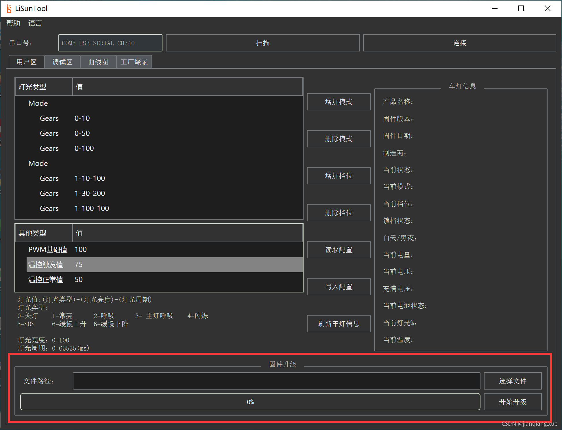Select the Gears 1-30-200 row
Screen dimensions: 562x430
tap(165, 193)
